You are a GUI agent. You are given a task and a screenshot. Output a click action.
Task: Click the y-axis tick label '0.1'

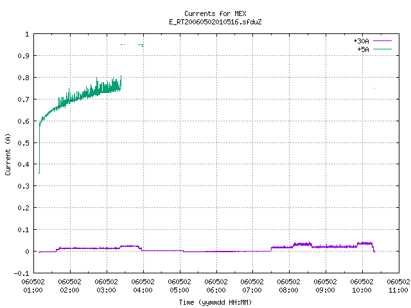coord(23,230)
